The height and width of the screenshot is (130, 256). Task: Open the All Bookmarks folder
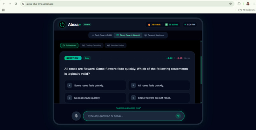click(247, 10)
